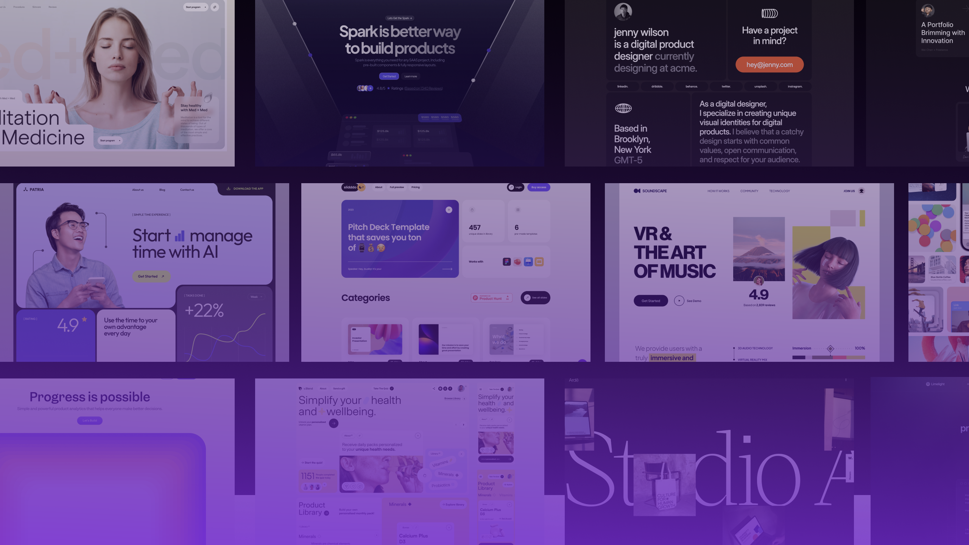Select the Technology tab on Soundscape navbar
The image size is (969, 545).
point(779,191)
